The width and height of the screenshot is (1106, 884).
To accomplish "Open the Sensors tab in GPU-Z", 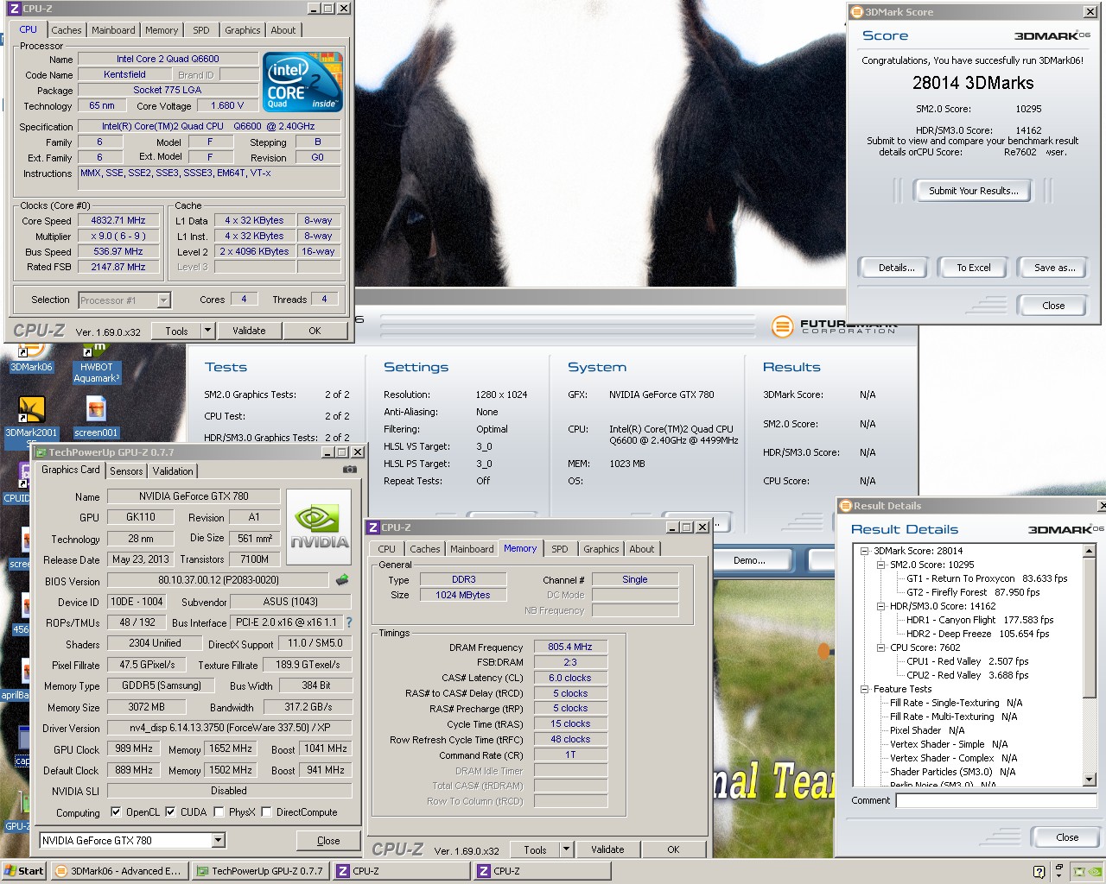I will [126, 471].
